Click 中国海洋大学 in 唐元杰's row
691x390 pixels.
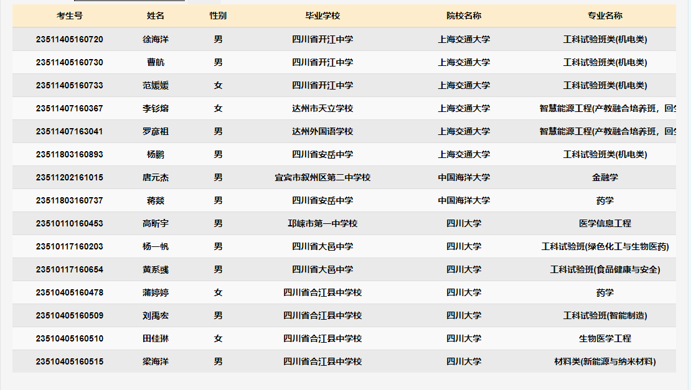pos(464,177)
